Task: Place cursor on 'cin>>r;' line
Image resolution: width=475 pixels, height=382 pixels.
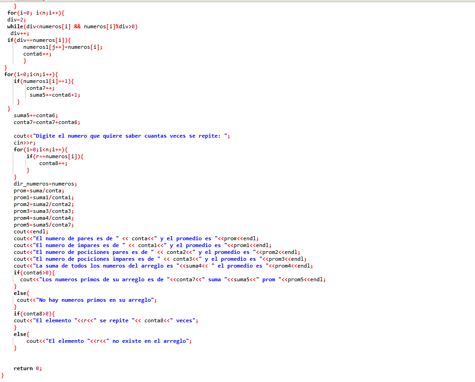Action: pyautogui.click(x=25, y=143)
